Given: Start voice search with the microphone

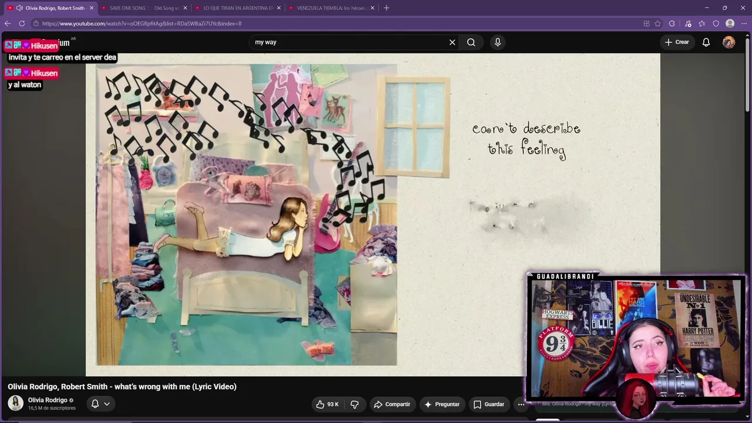Looking at the screenshot, I should (x=498, y=42).
